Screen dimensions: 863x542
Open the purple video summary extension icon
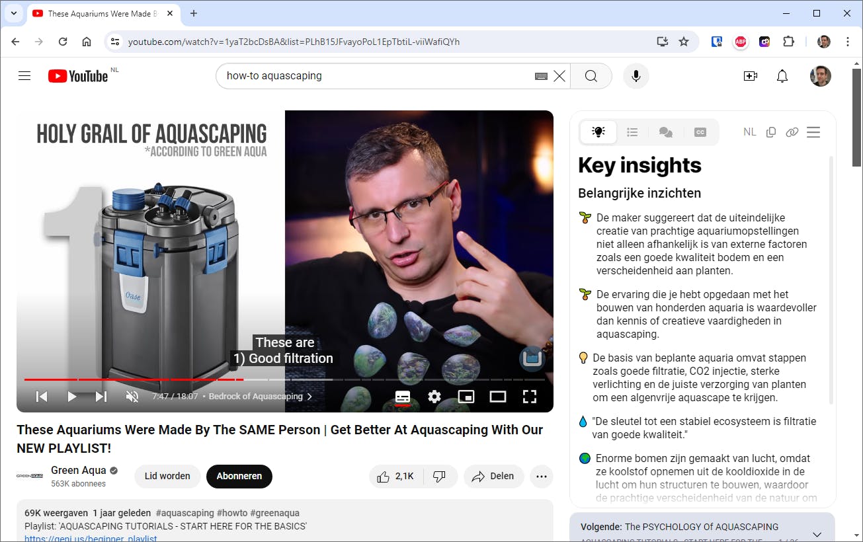pyautogui.click(x=764, y=42)
